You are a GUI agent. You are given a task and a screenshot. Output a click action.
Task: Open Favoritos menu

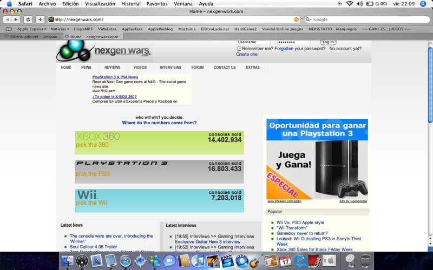click(157, 4)
